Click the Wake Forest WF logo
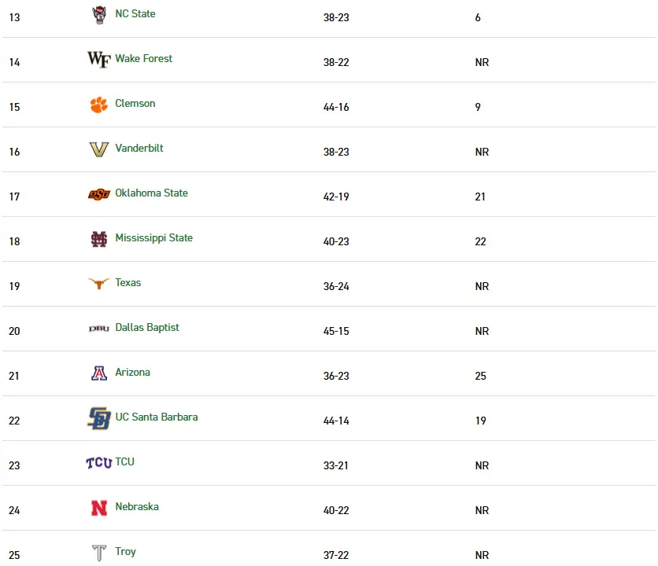 tap(99, 59)
